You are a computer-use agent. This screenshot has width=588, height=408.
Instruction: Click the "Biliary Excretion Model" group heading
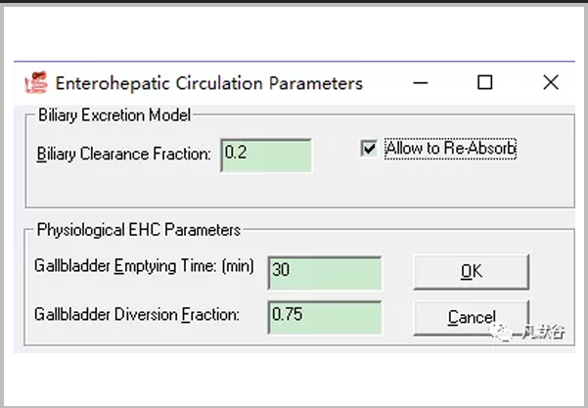113,114
